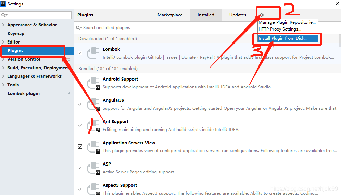Select AngularJS plugin title
The height and width of the screenshot is (195, 341).
click(113, 100)
